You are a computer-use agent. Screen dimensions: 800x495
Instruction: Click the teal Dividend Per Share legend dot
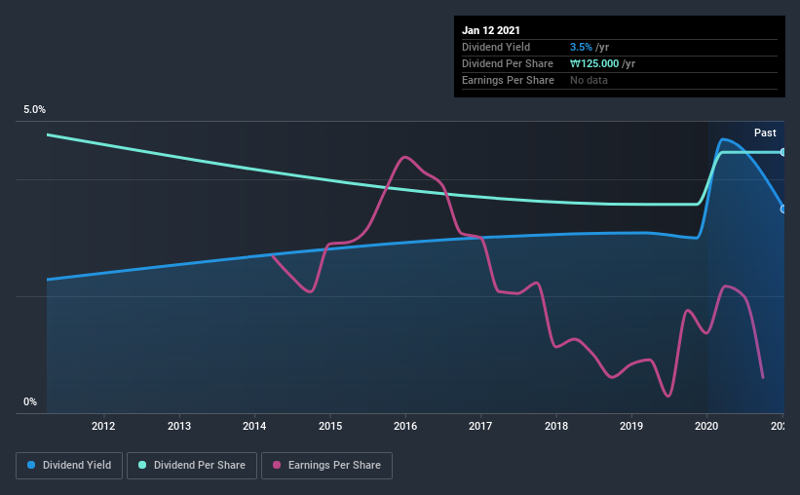(x=142, y=465)
